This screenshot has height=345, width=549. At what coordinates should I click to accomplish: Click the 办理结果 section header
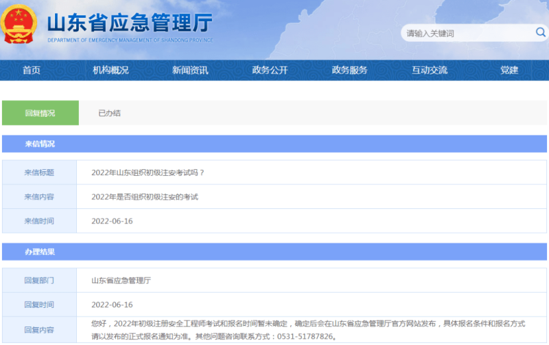click(40, 252)
